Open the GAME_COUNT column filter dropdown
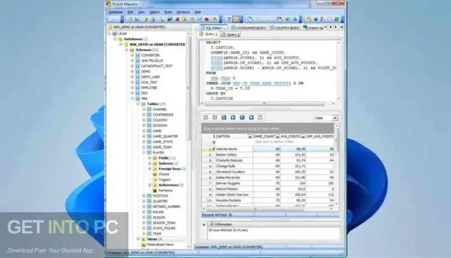451x258 pixels. pos(277,136)
